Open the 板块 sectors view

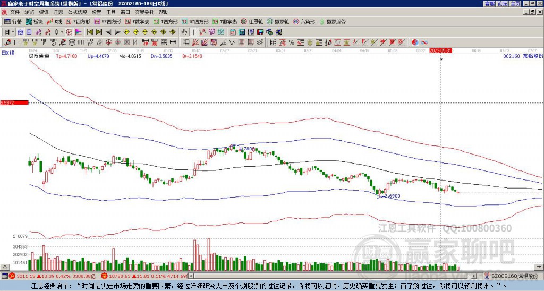pyautogui.click(x=34, y=21)
